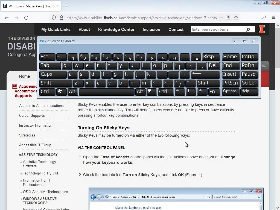The height and width of the screenshot is (210, 280).
Task: Toggle the left Ctrl key
Action: [47, 92]
